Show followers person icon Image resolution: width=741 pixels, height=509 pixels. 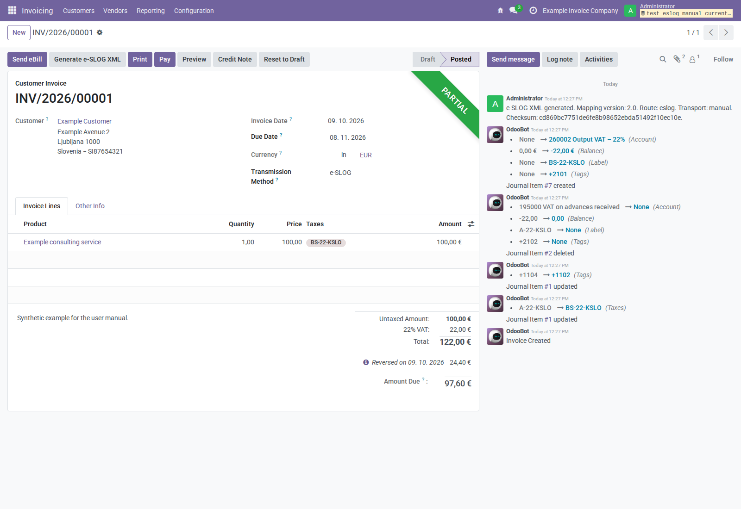click(692, 60)
